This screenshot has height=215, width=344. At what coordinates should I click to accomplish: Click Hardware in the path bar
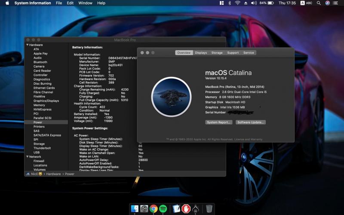click(x=53, y=174)
